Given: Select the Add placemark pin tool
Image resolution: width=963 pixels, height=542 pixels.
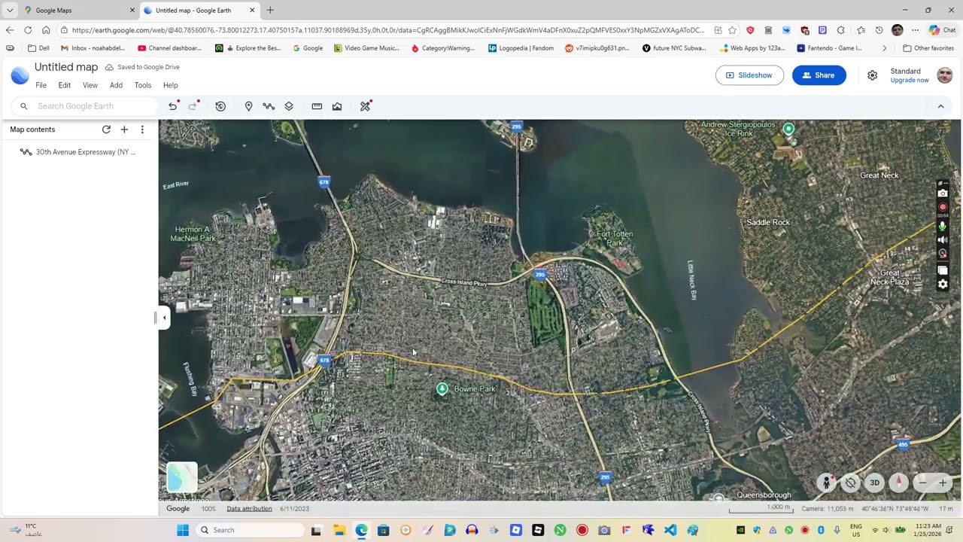Looking at the screenshot, I should (248, 106).
